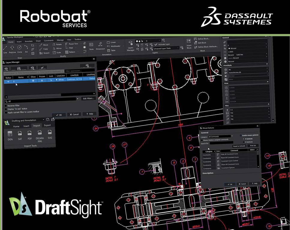290x230 pixels.
Task: Click Activate Layer in Layers group
Action: 162,44
